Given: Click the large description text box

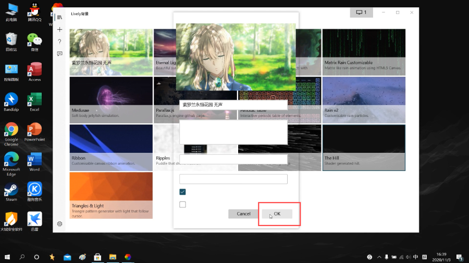Looking at the screenshot, I should (233, 132).
